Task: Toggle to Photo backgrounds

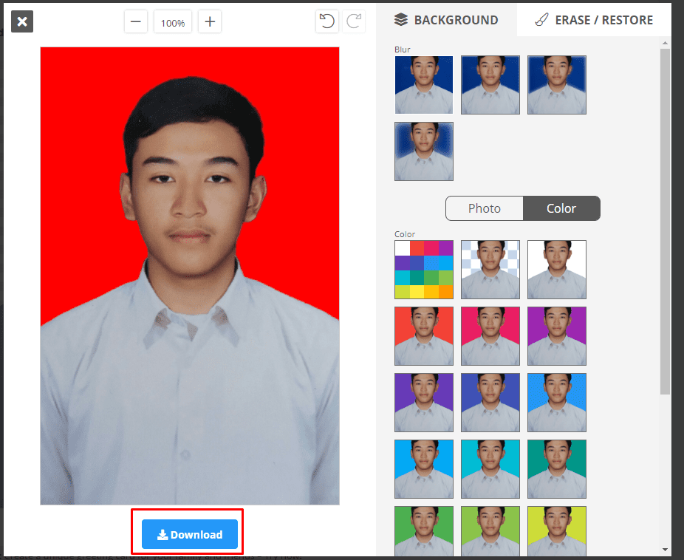Action: (x=485, y=208)
